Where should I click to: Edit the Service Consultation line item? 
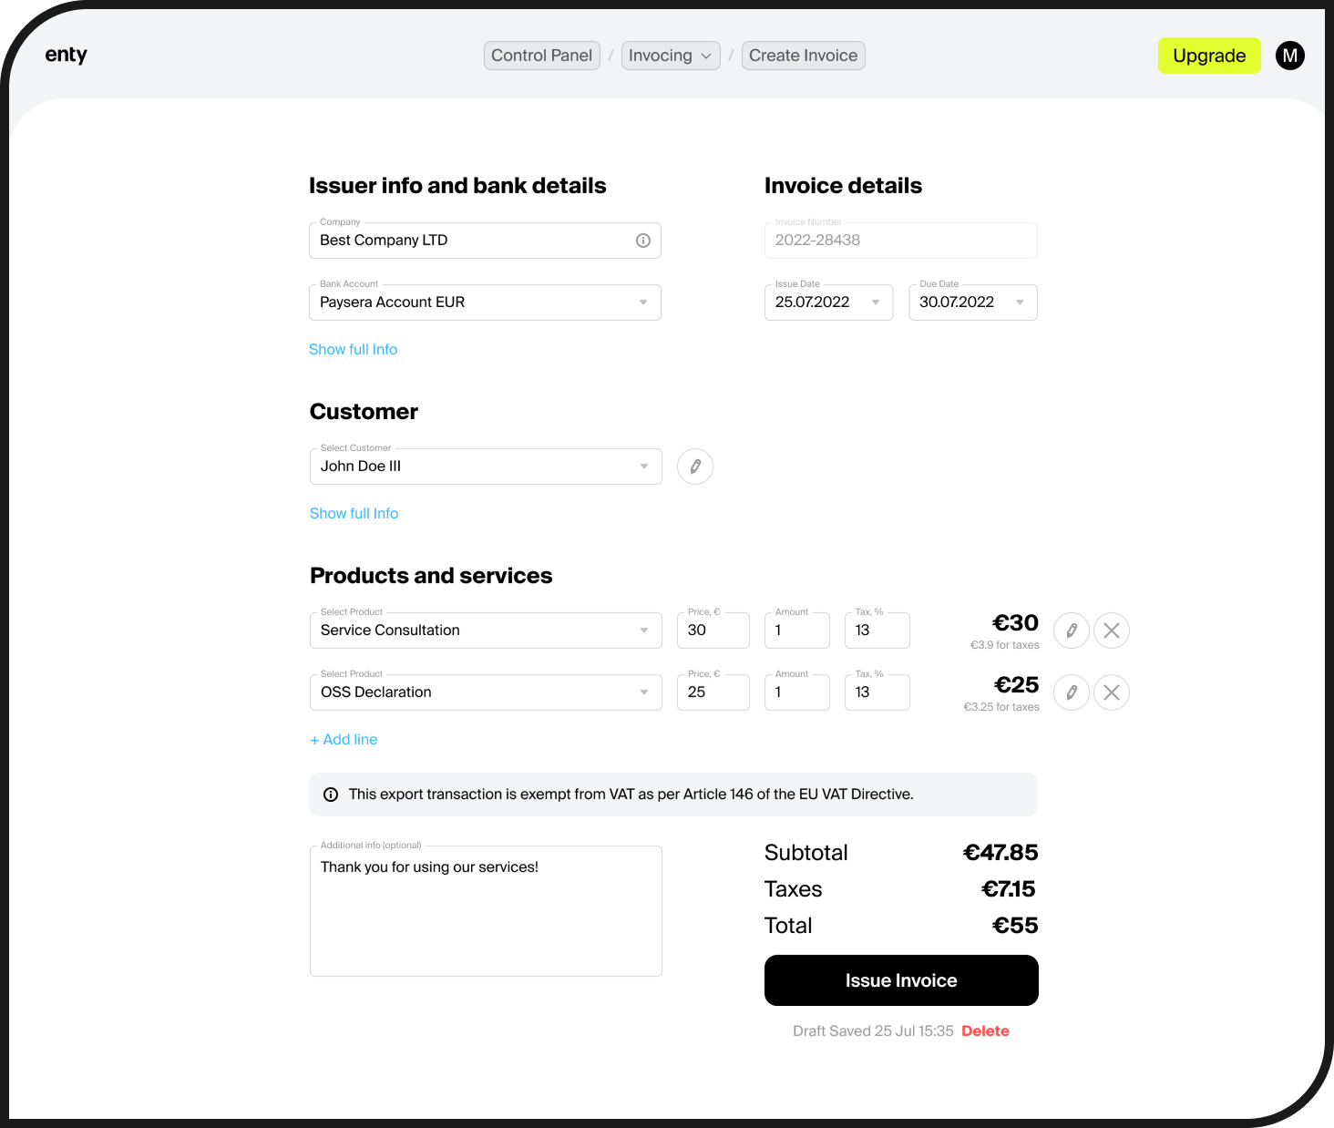point(1072,631)
